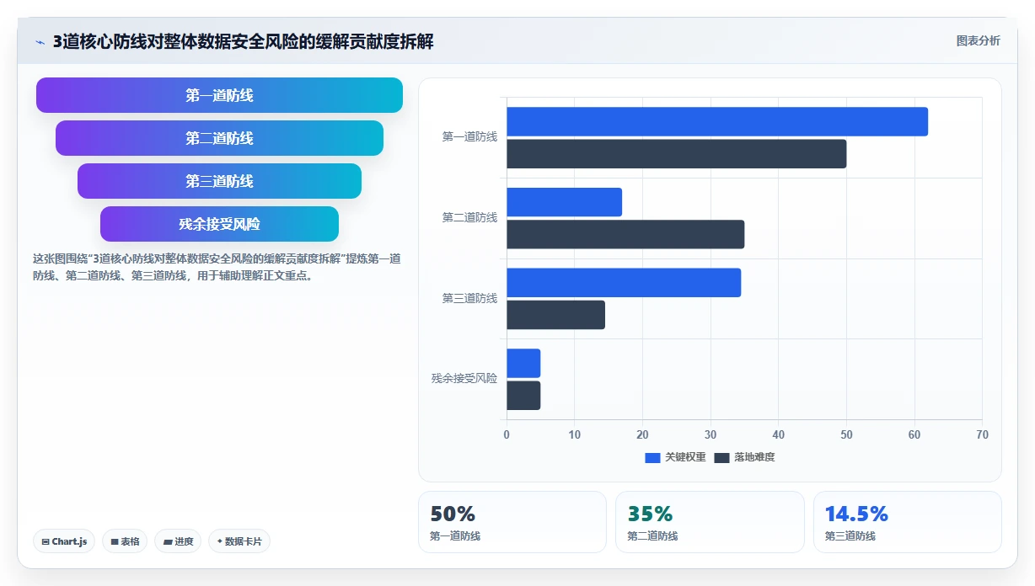
Task: Click the chart title heading text
Action: point(244,41)
